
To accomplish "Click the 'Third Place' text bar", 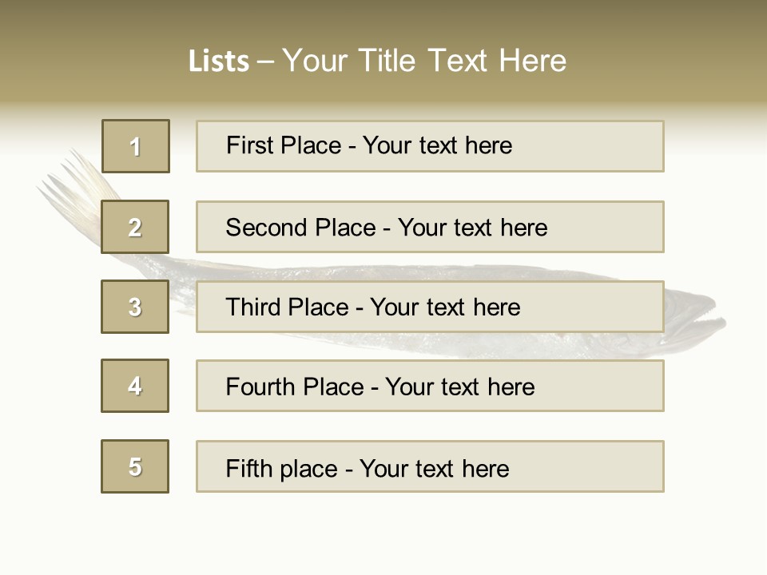I will coord(430,307).
